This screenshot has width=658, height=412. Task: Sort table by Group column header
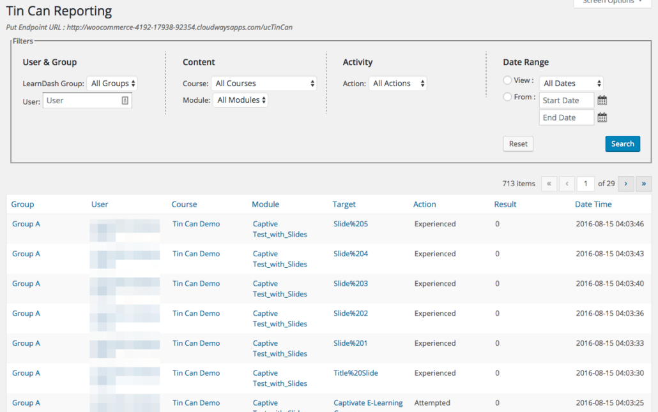tap(22, 205)
